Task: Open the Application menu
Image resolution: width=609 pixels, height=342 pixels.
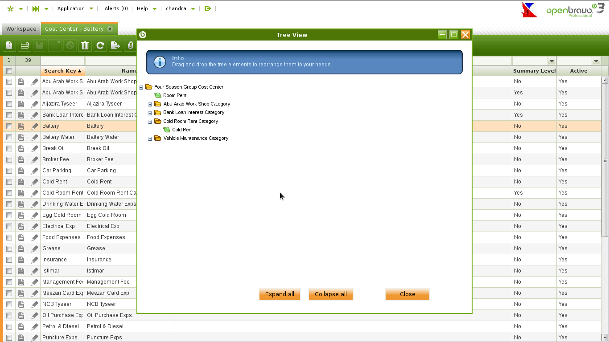Action: tap(71, 8)
